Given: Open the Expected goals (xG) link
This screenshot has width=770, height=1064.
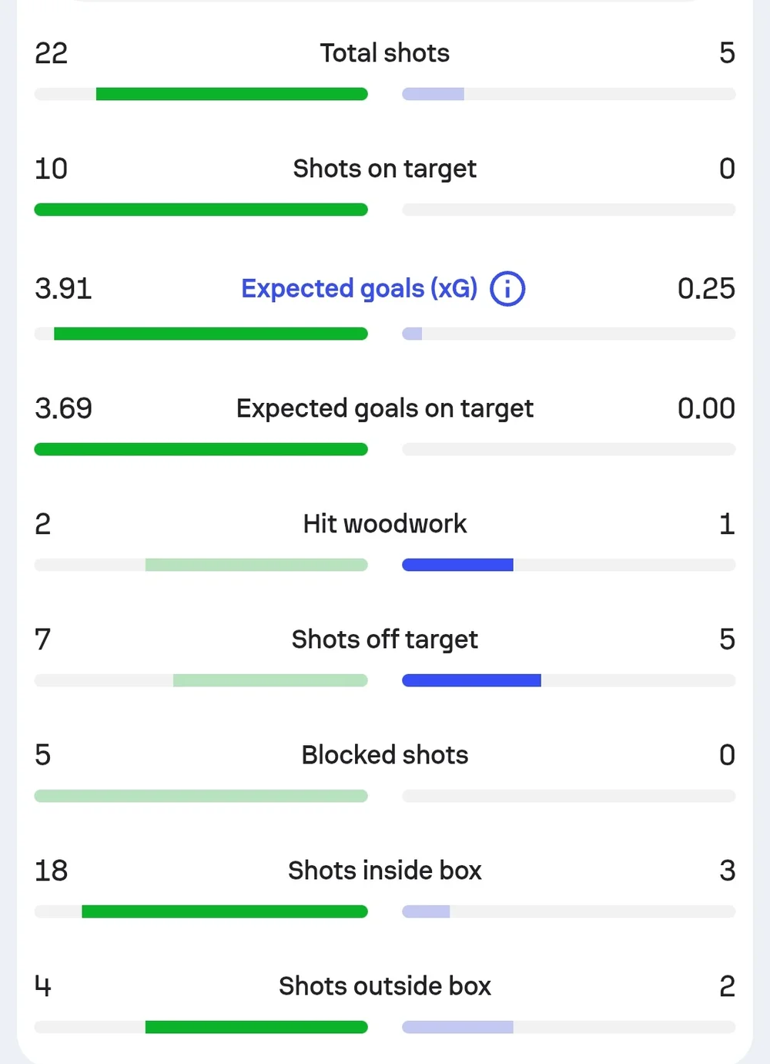Looking at the screenshot, I should click(360, 289).
